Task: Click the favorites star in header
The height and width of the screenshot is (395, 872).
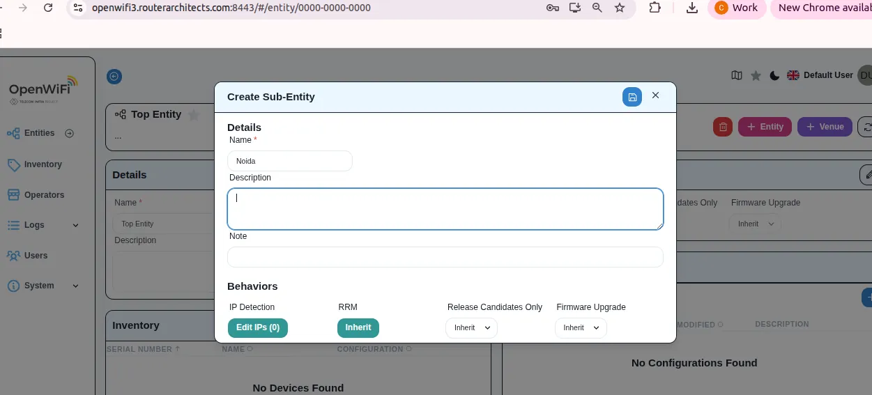Action: click(756, 75)
